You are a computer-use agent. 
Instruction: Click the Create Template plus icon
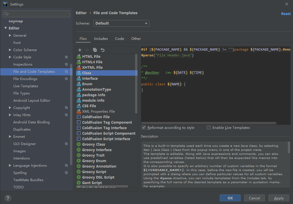click(x=80, y=50)
